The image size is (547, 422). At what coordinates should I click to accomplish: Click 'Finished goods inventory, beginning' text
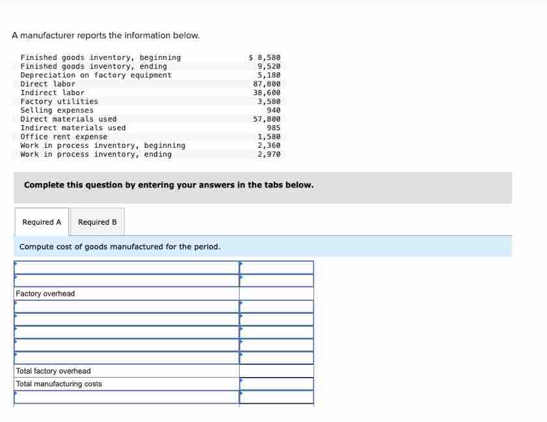point(101,57)
